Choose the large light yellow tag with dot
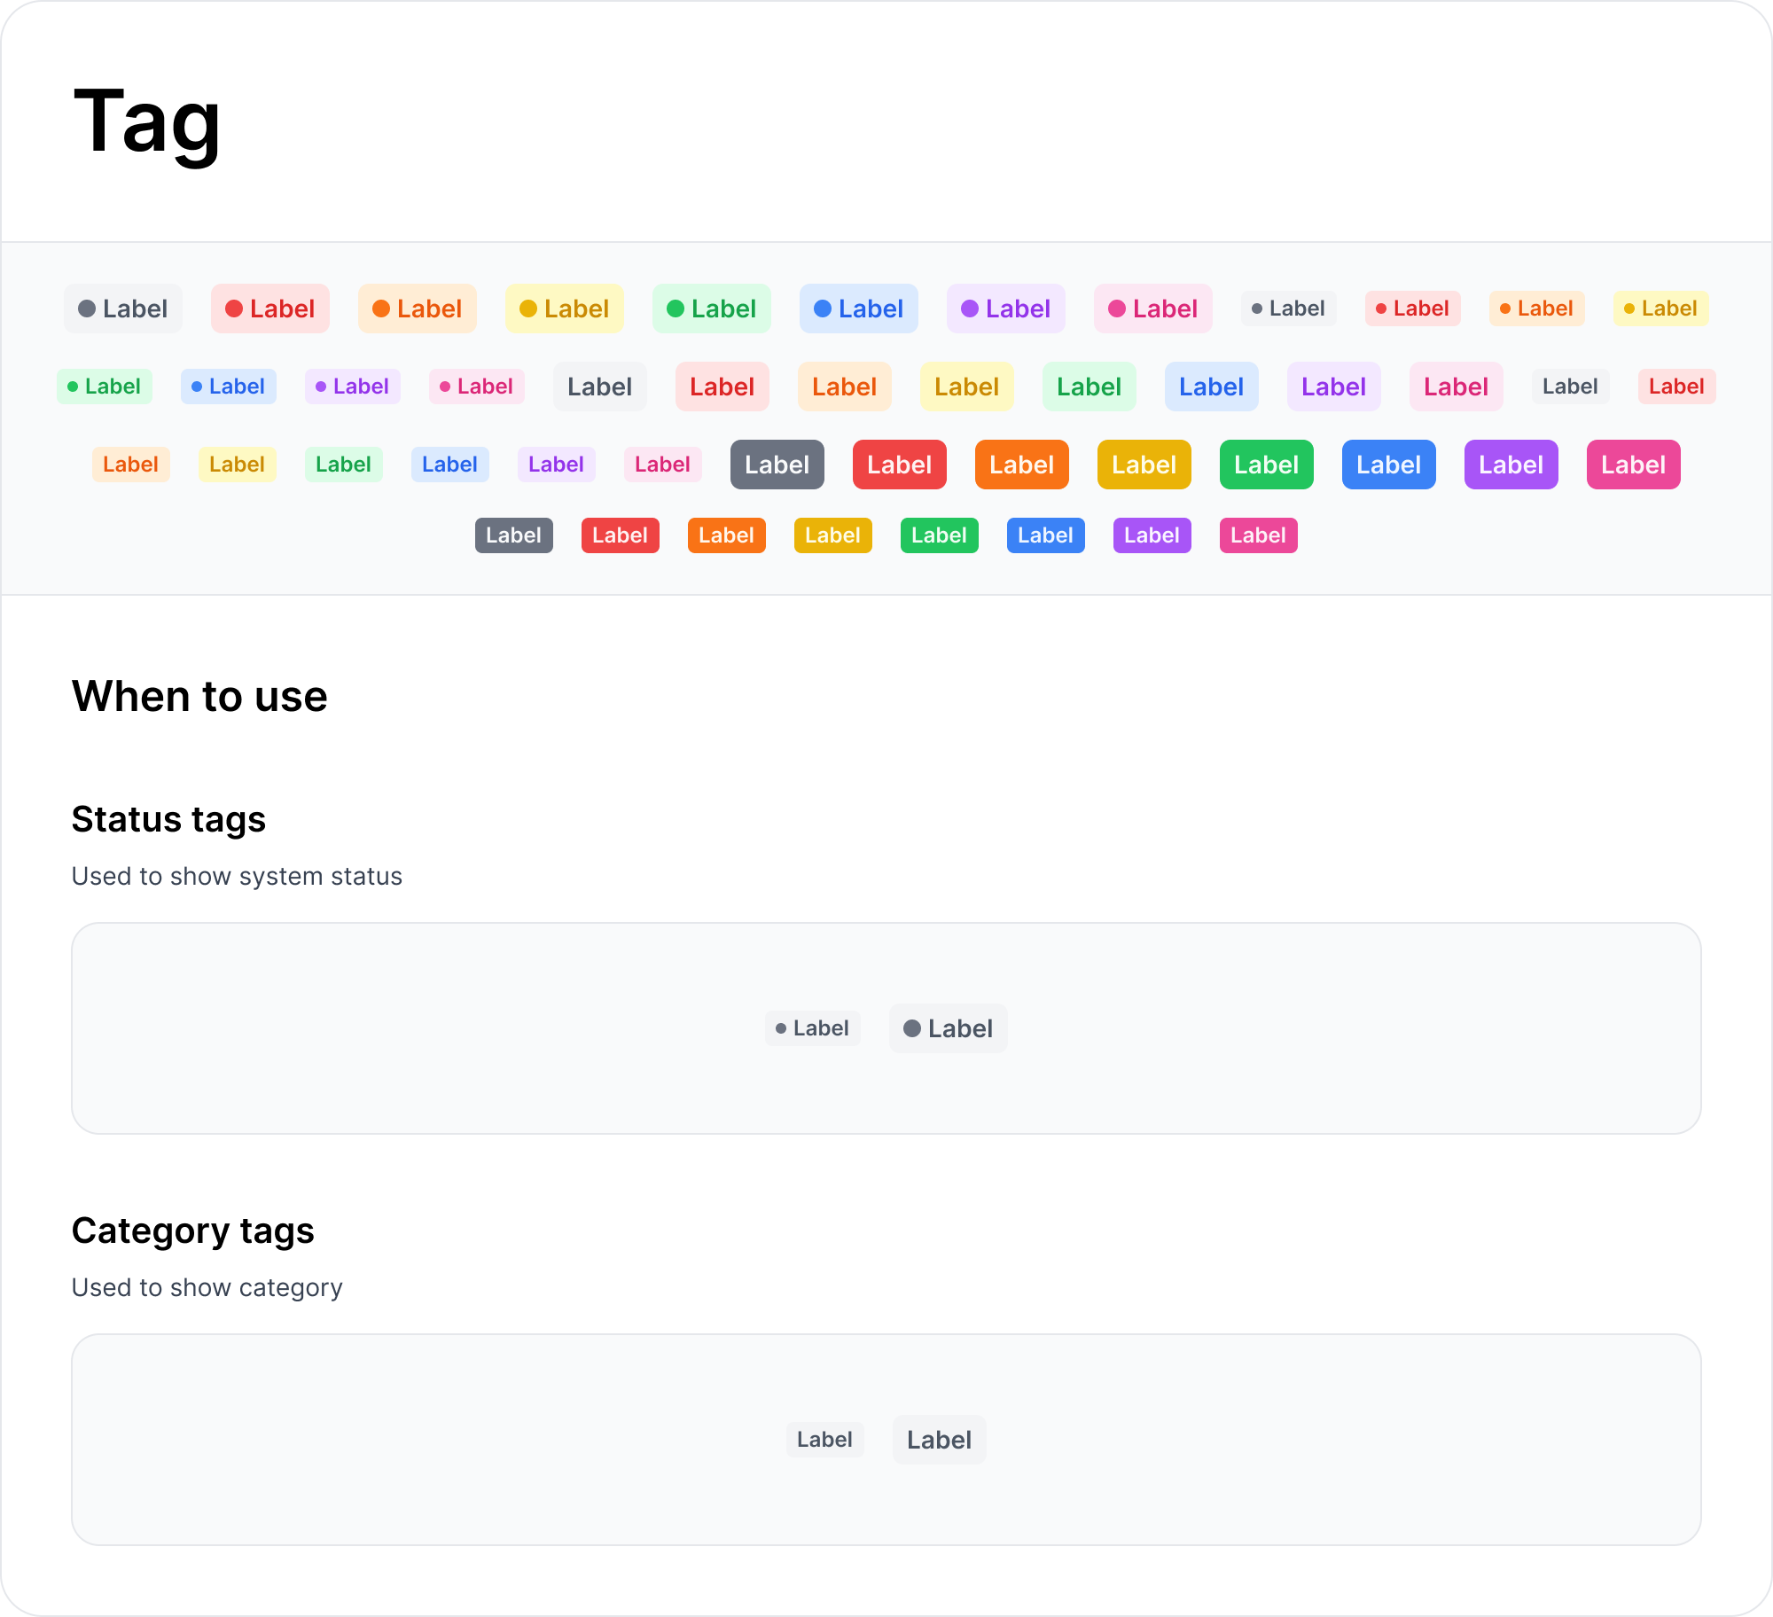Viewport: 1773px width, 1617px height. [x=565, y=309]
